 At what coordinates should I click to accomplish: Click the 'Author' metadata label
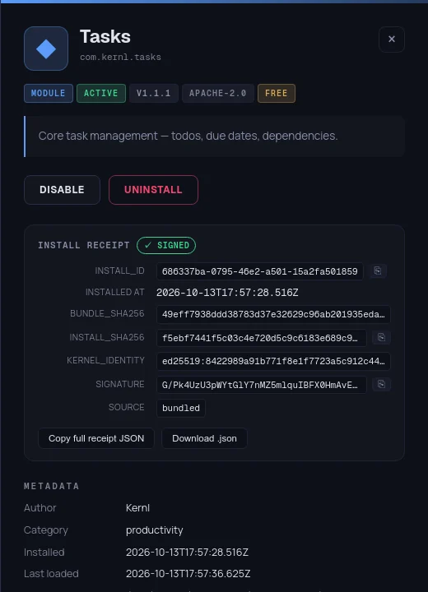[40, 508]
